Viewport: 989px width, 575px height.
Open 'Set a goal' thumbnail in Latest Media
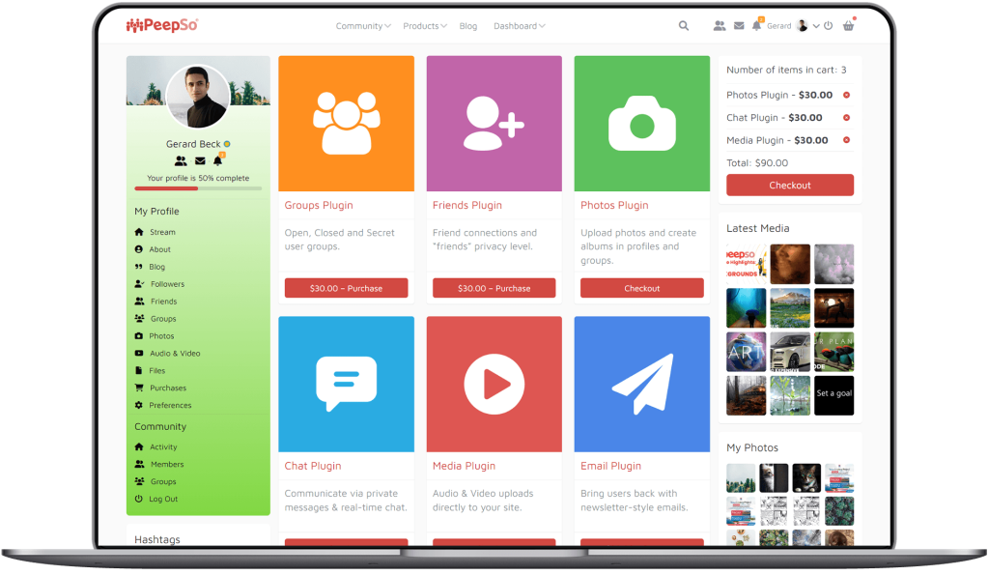834,396
